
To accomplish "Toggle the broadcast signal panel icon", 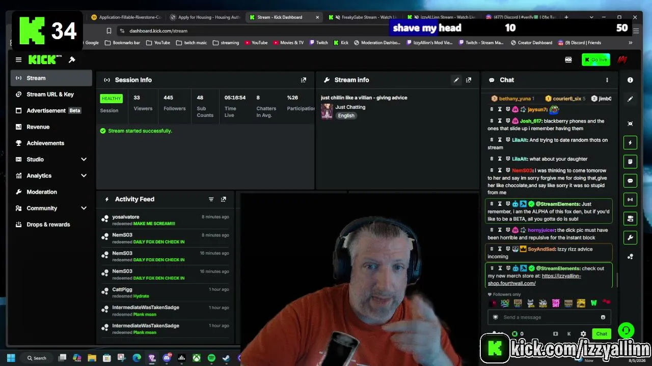I will 630,199.
